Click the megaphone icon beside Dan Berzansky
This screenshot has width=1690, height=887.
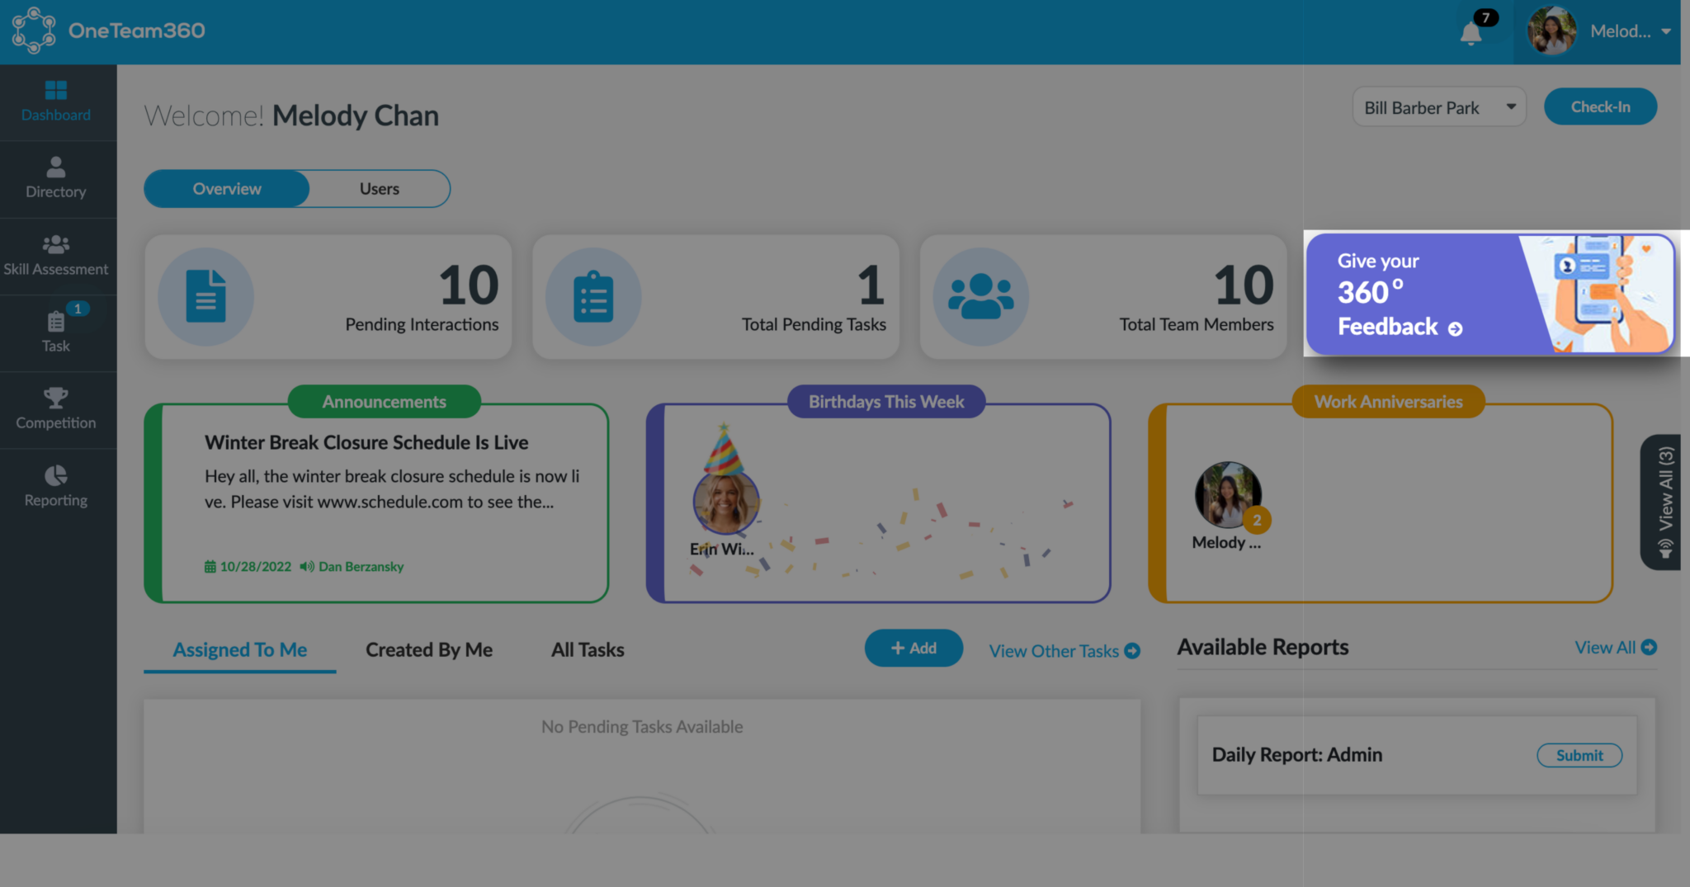307,567
